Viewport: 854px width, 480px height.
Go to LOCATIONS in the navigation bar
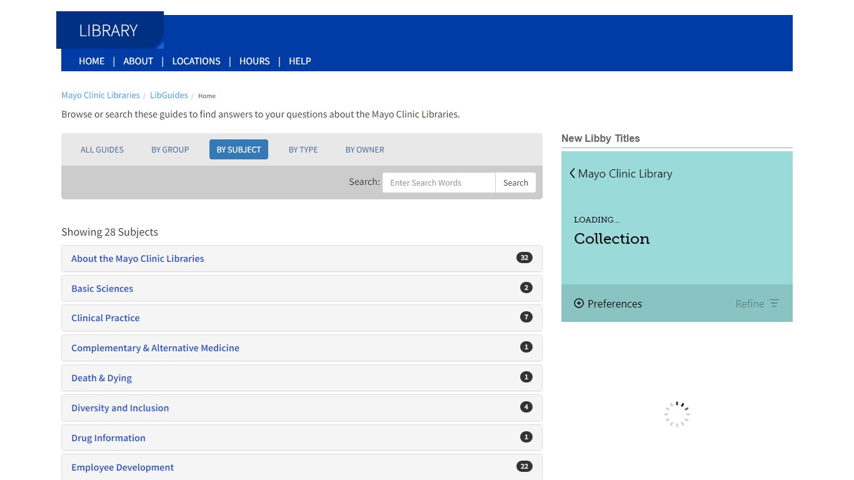tap(196, 61)
